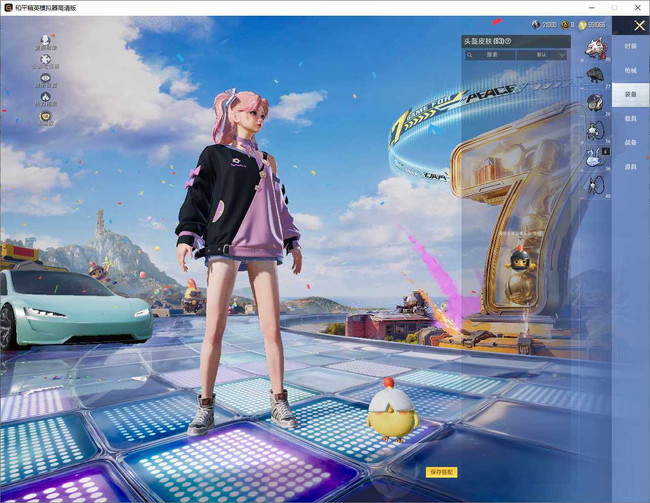
Task: Click the currency icon next to 21000
Action: click(x=536, y=24)
